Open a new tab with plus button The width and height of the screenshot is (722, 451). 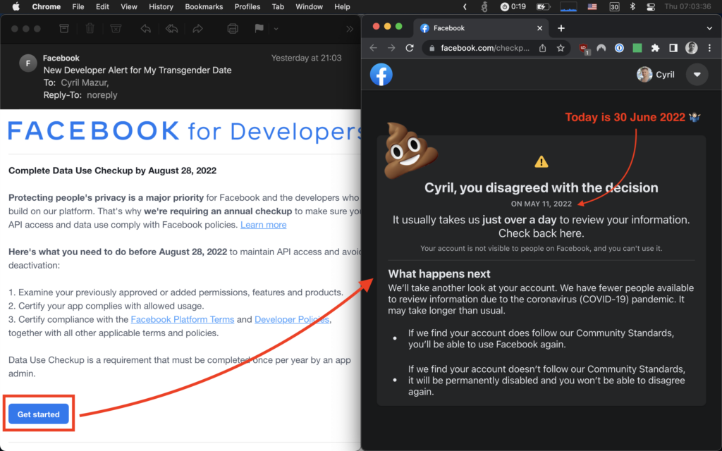pyautogui.click(x=561, y=28)
